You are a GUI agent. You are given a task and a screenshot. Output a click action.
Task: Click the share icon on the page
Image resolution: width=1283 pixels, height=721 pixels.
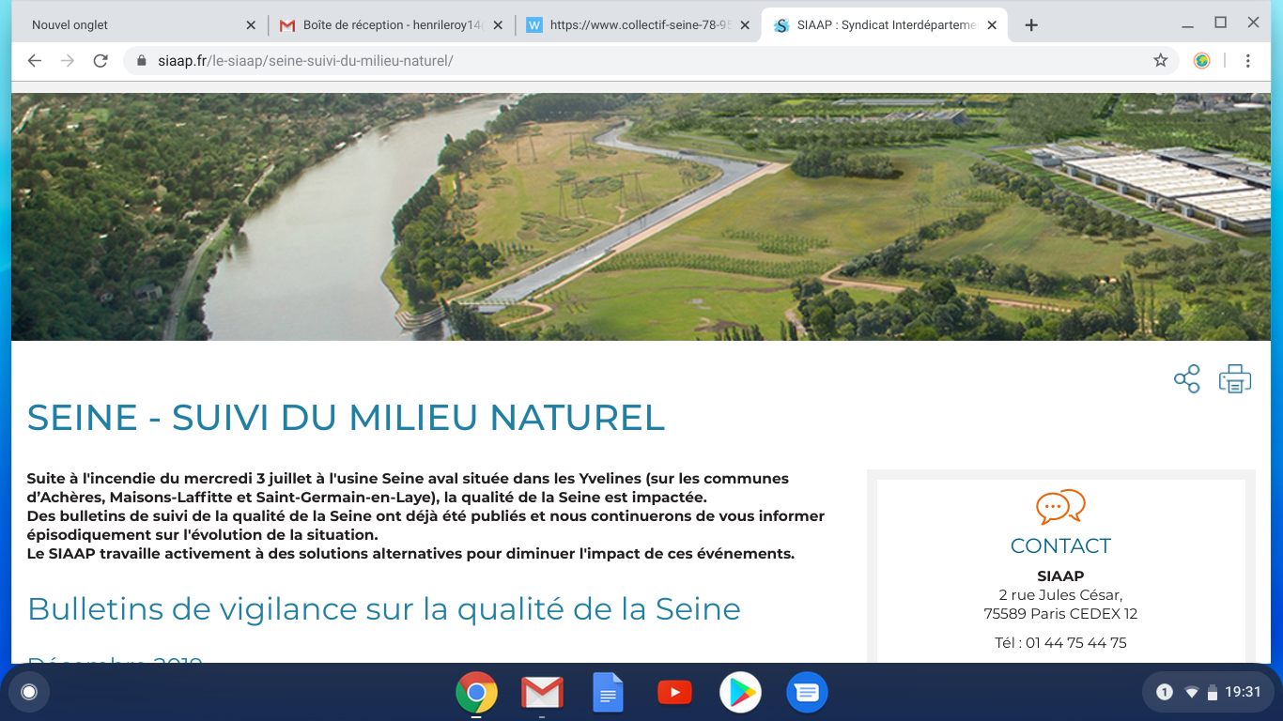[x=1187, y=379]
